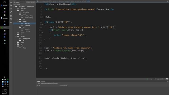Click the Setup link in info bar

pyautogui.click(x=88, y=1)
